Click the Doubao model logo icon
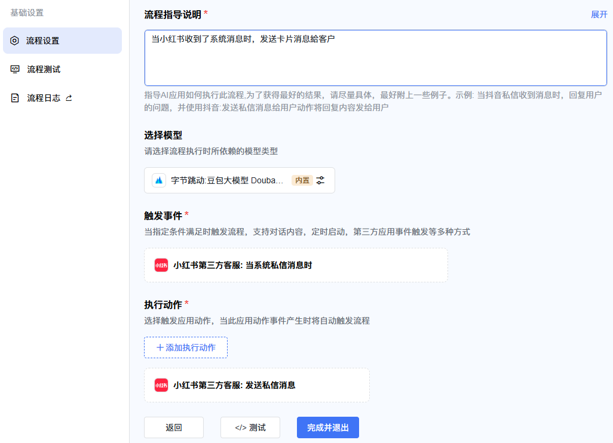 click(x=159, y=180)
